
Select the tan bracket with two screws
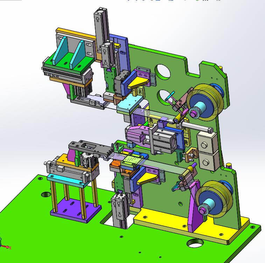(x=191, y=154)
